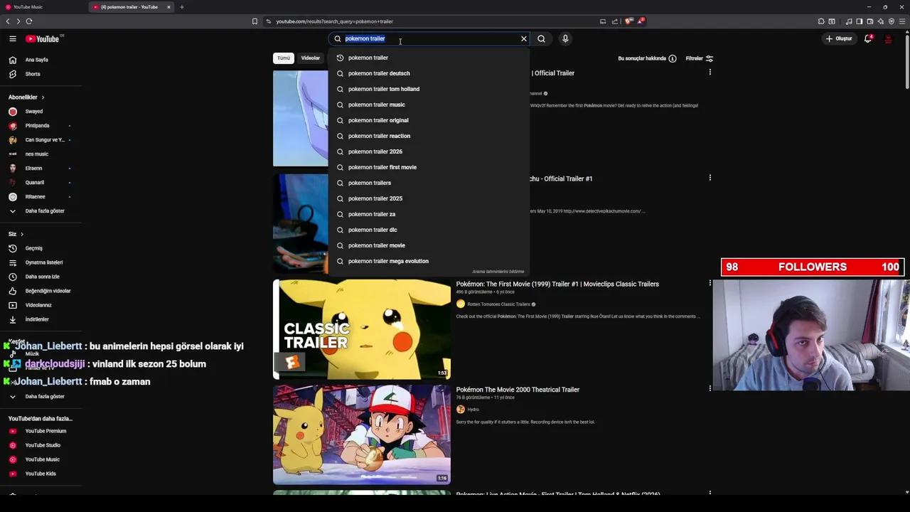Select suggestion pokemon trailer first movie

pos(429,167)
